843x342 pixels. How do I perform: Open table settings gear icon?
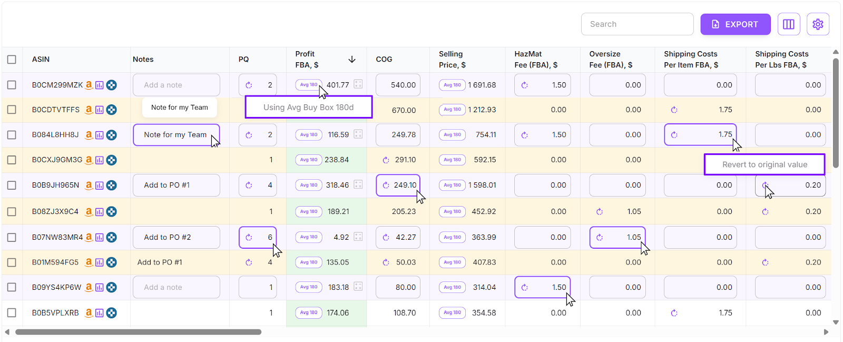point(818,24)
